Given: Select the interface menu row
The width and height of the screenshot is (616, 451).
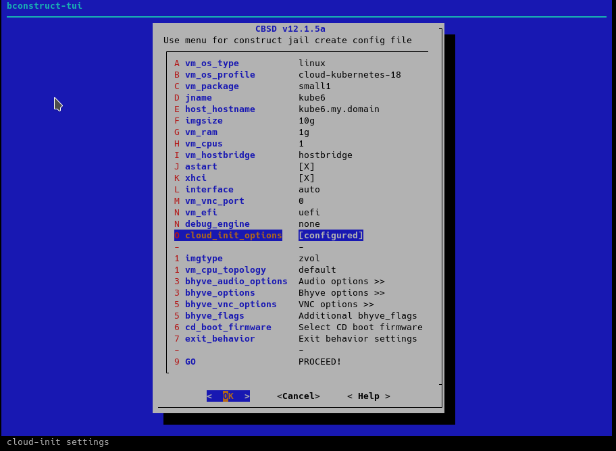Looking at the screenshot, I should click(x=247, y=189).
